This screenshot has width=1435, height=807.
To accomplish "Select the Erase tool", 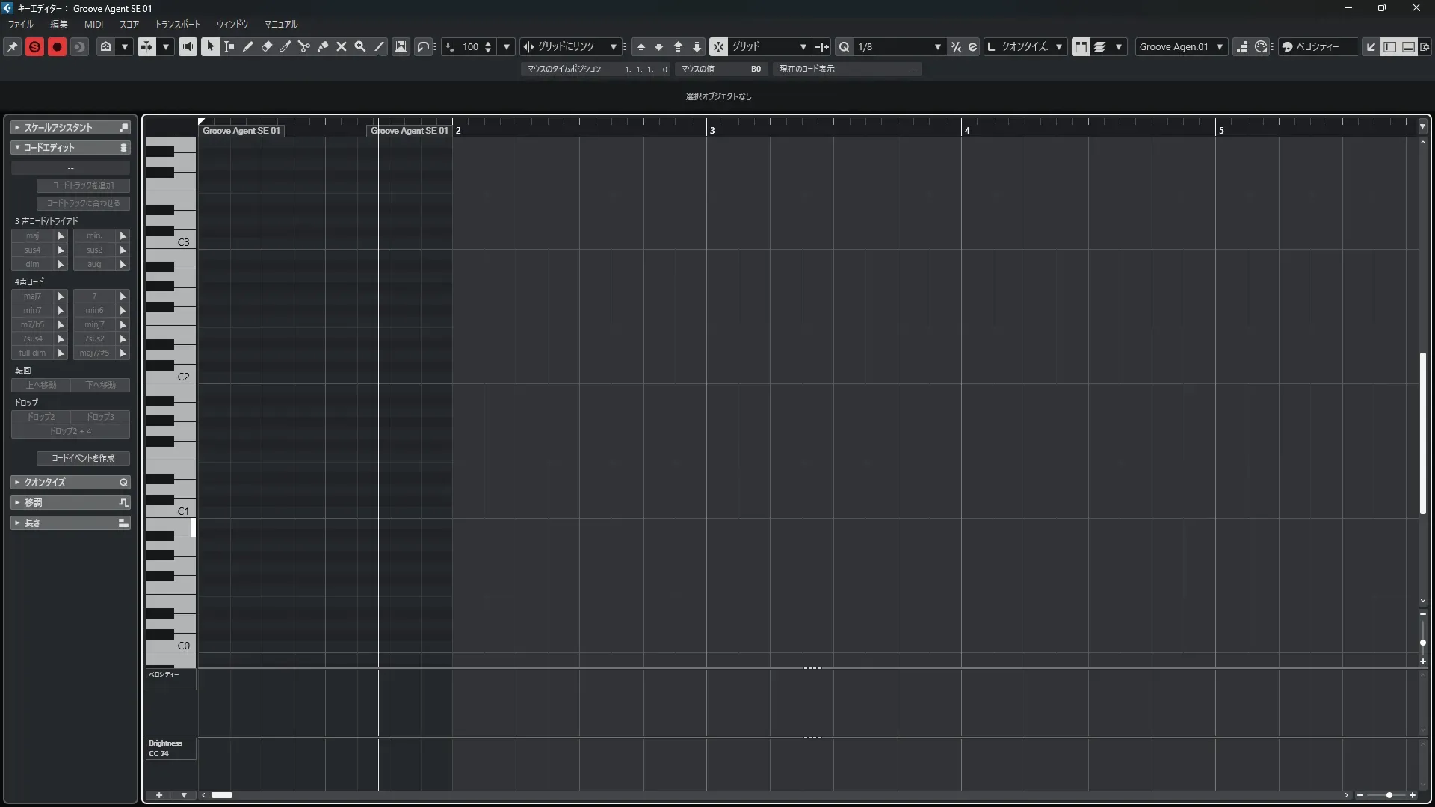I will point(267,46).
